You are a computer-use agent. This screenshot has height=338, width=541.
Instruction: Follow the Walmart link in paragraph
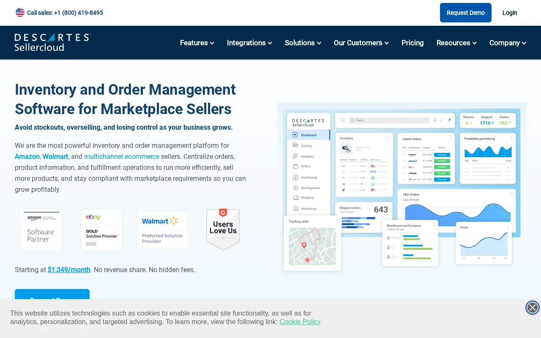pos(55,156)
